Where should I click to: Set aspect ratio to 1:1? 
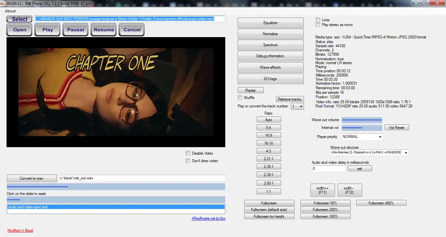[x=269, y=191]
